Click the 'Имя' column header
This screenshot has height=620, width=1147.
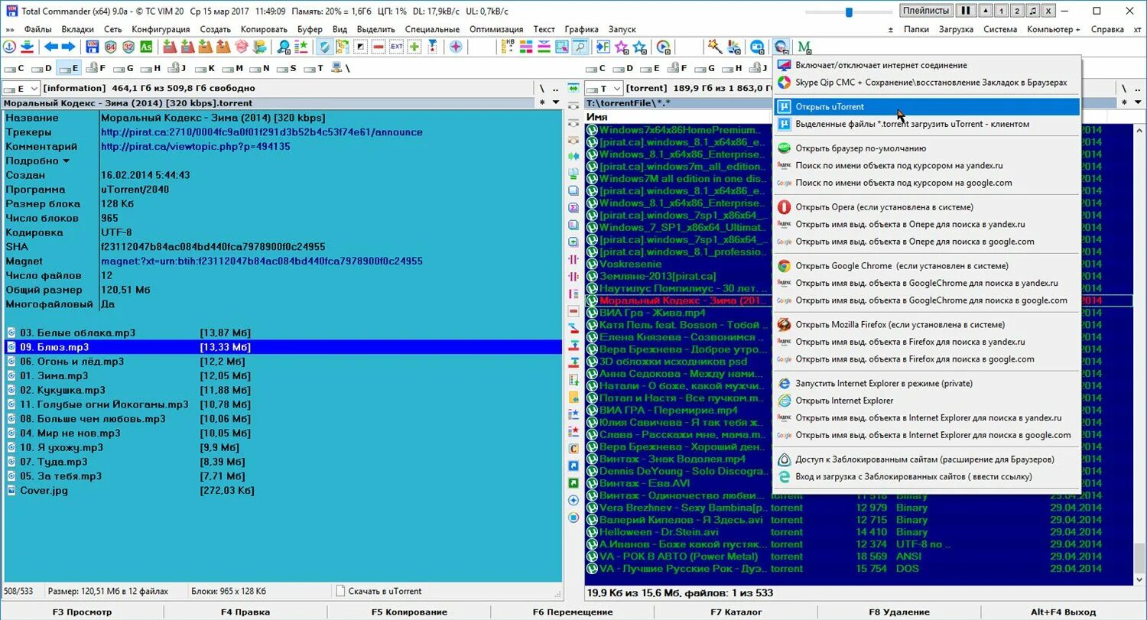[x=597, y=117]
